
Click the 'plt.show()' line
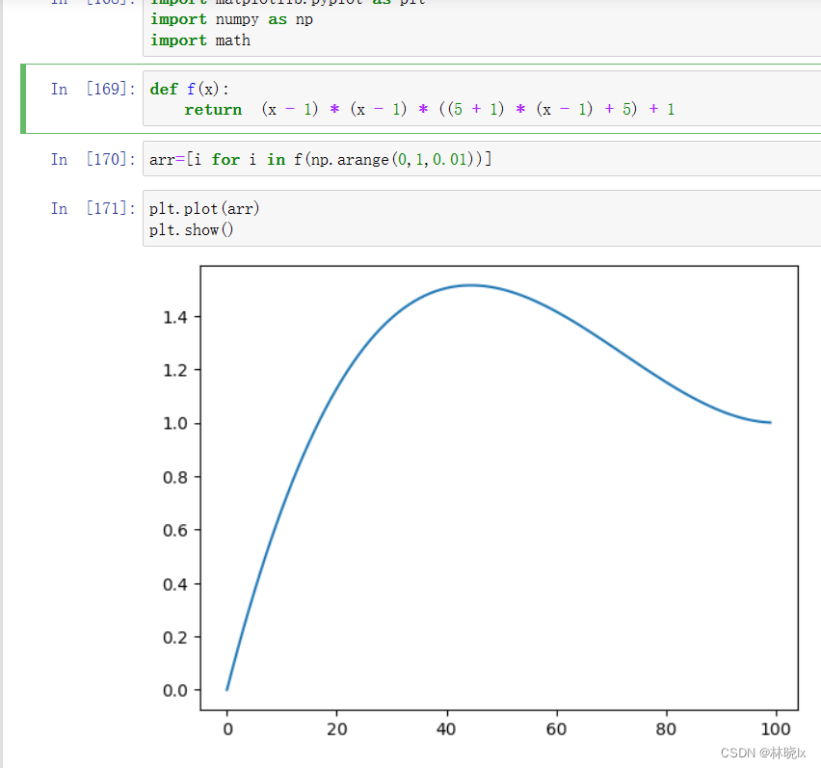point(191,230)
